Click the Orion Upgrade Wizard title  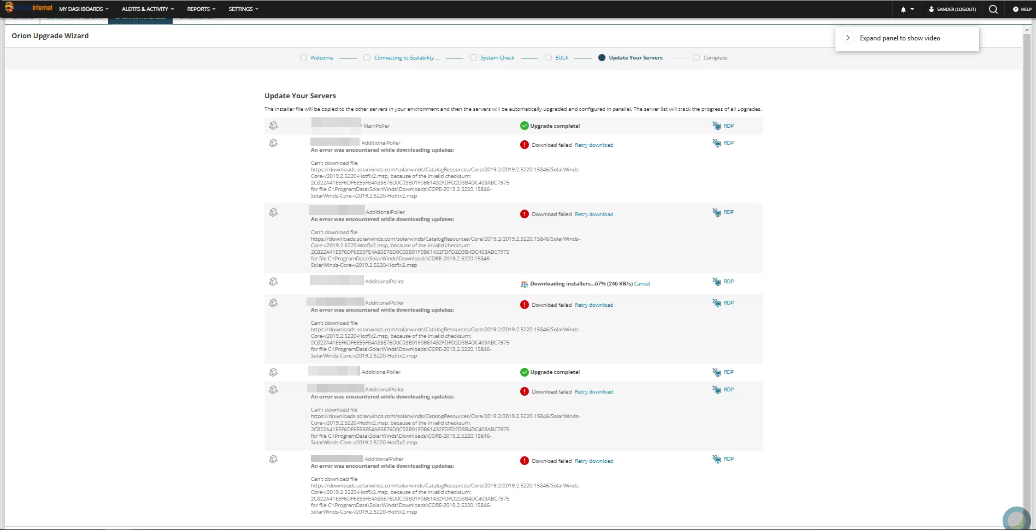[x=50, y=36]
